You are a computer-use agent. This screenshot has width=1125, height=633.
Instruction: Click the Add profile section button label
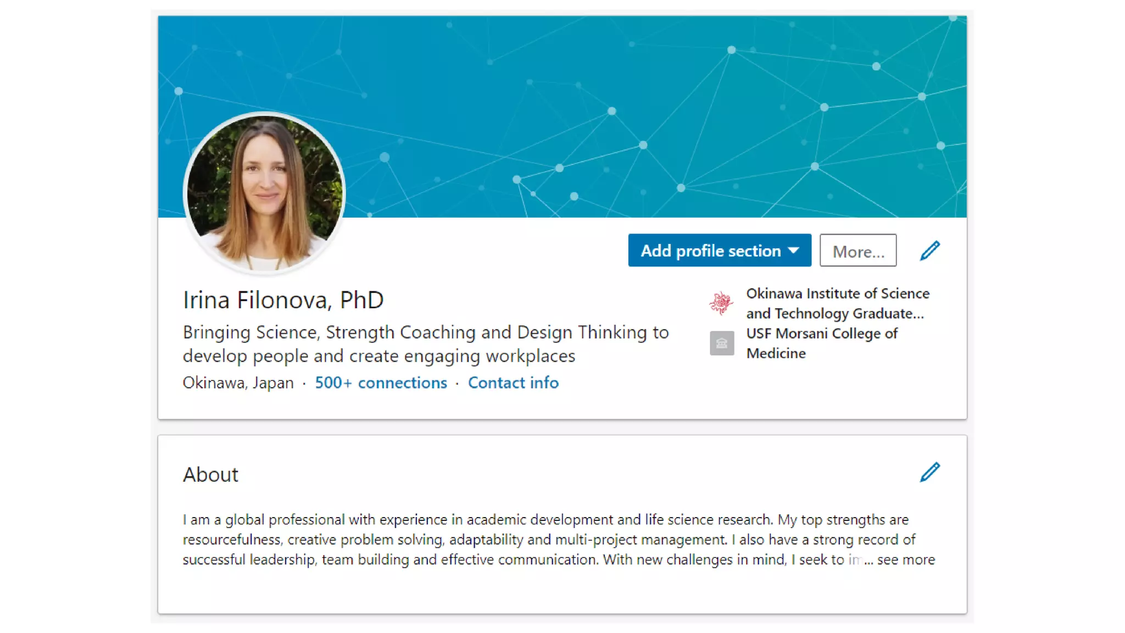point(710,251)
